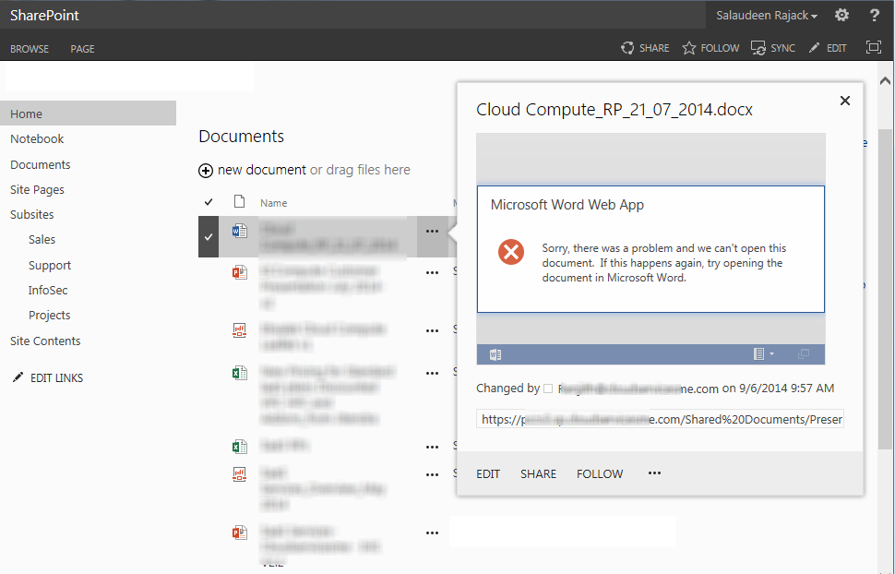The image size is (895, 574).
Task: Uncheck the selected Word document row
Action: (209, 236)
